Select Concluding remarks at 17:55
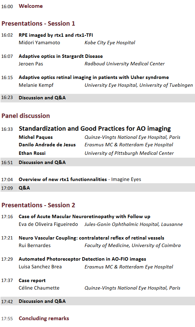The height and width of the screenshot is (327, 195). click(x=44, y=318)
